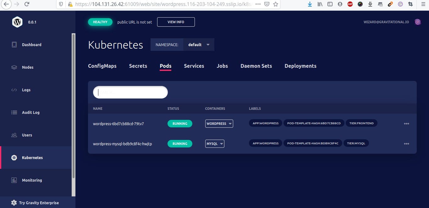Go to the Logs section

coord(26,90)
